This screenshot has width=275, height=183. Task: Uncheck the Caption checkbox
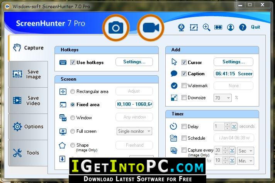pos(184,74)
